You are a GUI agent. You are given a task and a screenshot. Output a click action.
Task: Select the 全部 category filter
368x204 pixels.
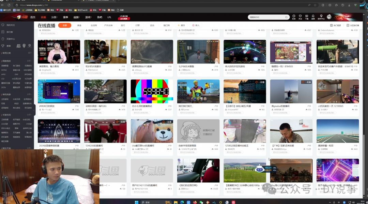pyautogui.click(x=64, y=25)
